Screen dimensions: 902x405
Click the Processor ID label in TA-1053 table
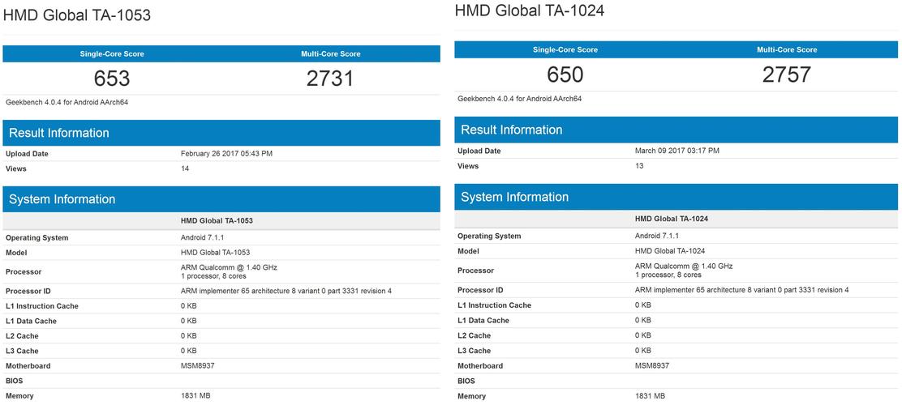(28, 292)
